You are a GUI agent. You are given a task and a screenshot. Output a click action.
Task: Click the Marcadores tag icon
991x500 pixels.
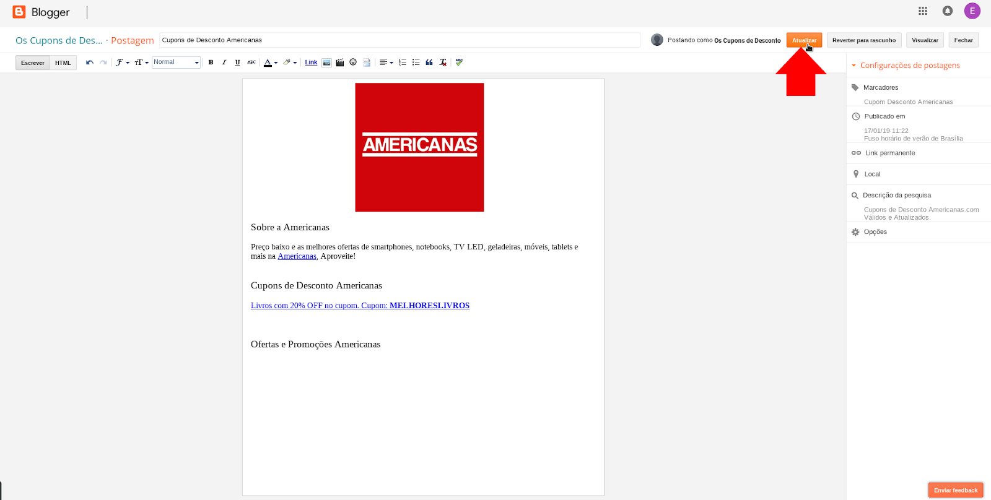point(855,87)
